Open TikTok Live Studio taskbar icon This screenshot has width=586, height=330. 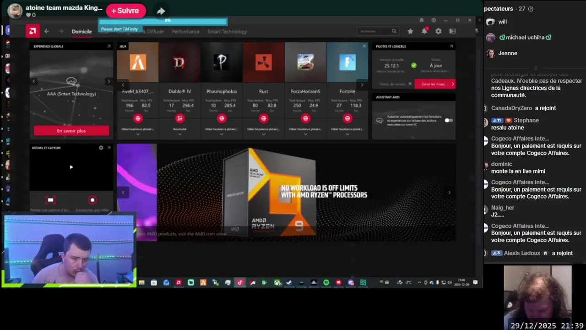pyautogui.click(x=240, y=282)
